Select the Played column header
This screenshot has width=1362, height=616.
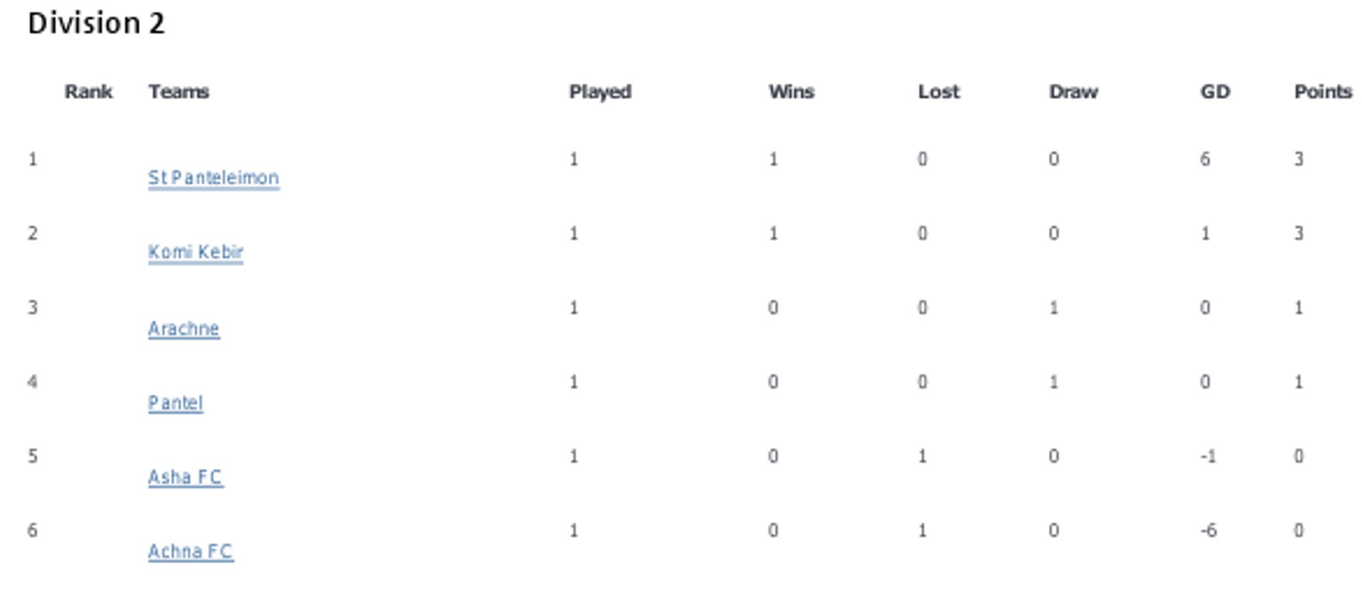[x=600, y=92]
